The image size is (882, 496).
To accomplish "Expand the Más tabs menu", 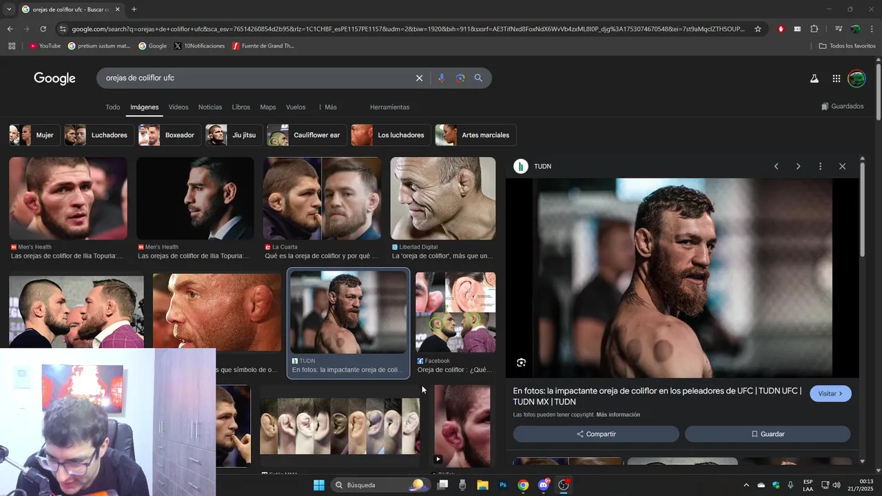I will tap(327, 107).
